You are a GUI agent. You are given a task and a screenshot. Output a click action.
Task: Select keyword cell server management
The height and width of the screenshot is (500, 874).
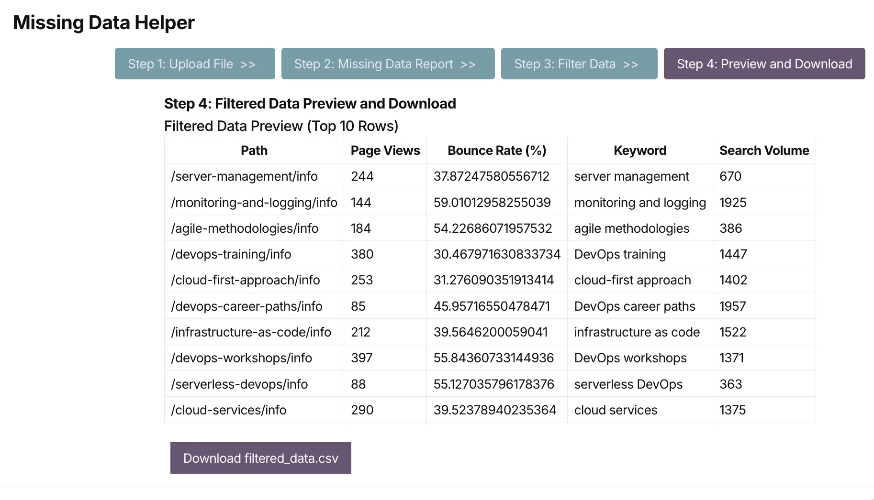640,176
